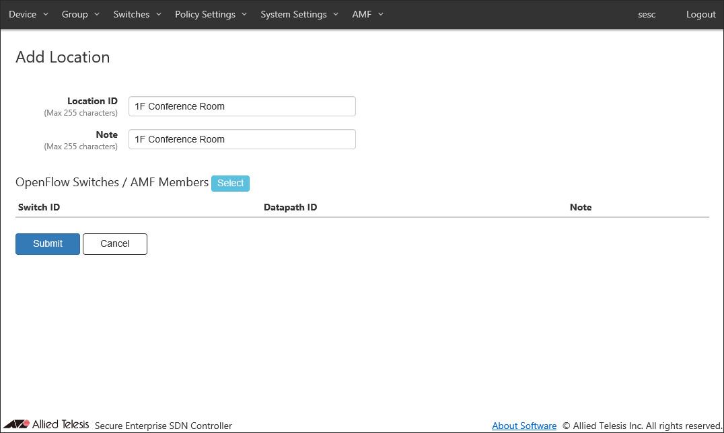Click the sesc username in navbar
The width and height of the screenshot is (724, 433).
click(x=647, y=14)
